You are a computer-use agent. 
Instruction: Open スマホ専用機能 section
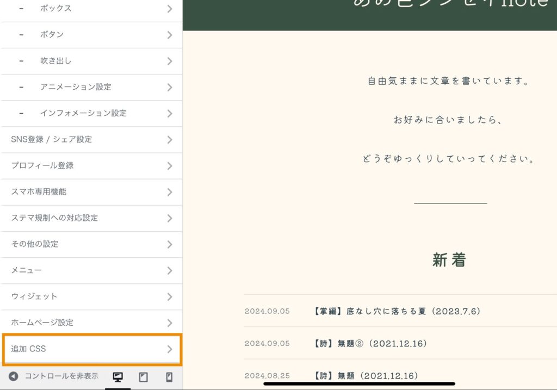coord(91,192)
